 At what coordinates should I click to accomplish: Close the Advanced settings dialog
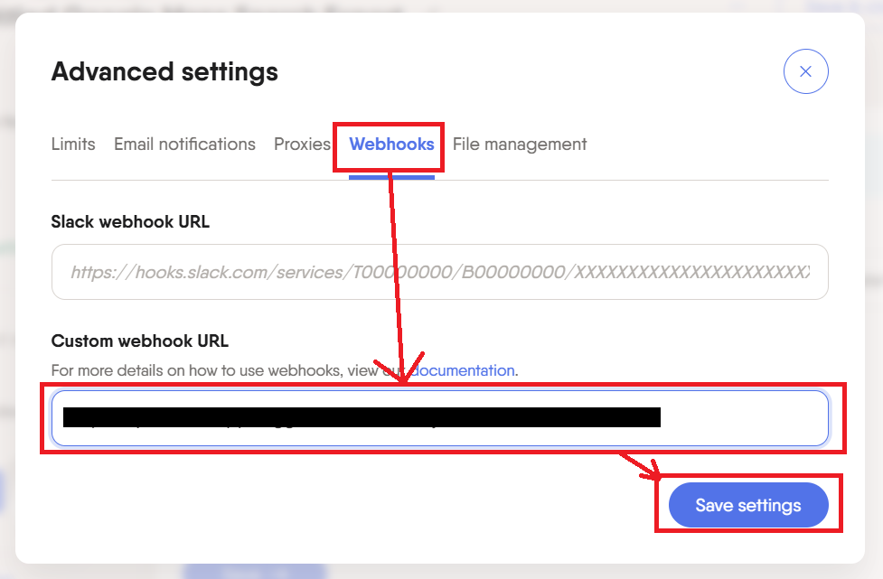(x=805, y=72)
